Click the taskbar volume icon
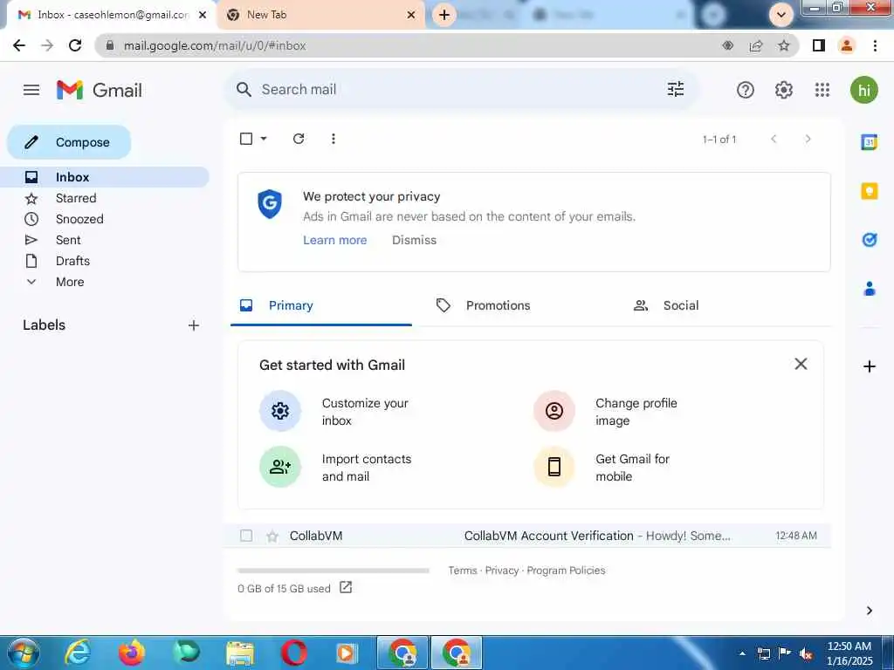Image resolution: width=894 pixels, height=670 pixels. 805,653
